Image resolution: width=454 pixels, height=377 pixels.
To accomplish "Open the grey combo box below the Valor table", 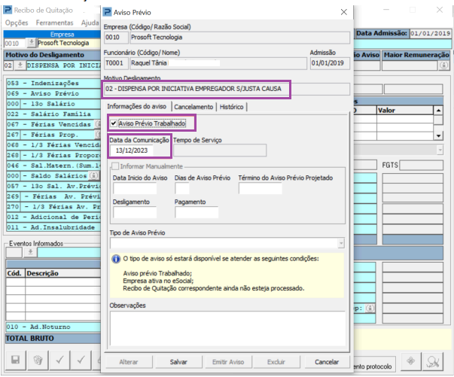I will tap(440, 150).
